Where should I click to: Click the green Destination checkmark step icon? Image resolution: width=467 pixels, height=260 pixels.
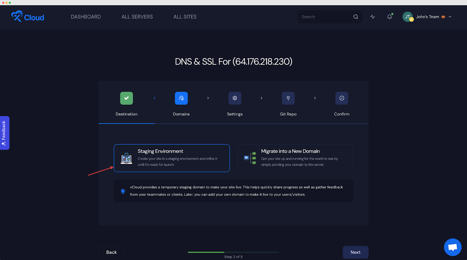pos(126,98)
